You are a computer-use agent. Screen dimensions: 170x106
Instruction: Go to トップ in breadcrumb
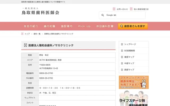tap(27, 34)
